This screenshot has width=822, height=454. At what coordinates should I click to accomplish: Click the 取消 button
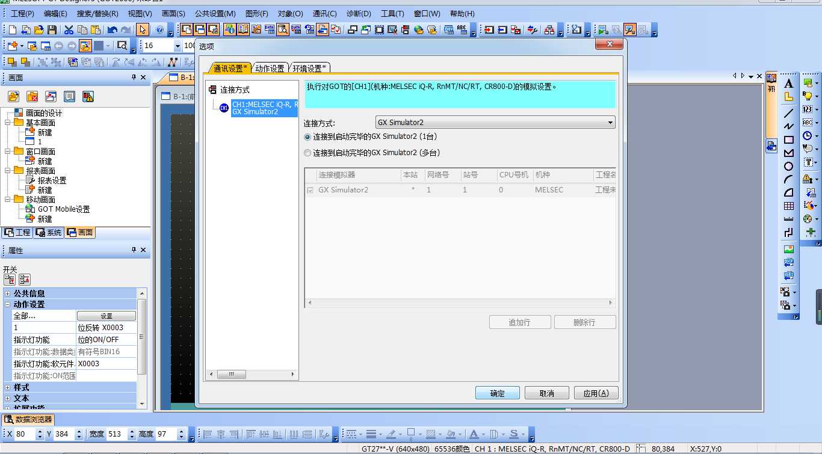point(547,393)
